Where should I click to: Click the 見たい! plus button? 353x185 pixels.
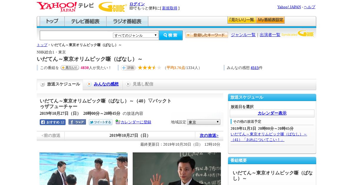(70, 68)
